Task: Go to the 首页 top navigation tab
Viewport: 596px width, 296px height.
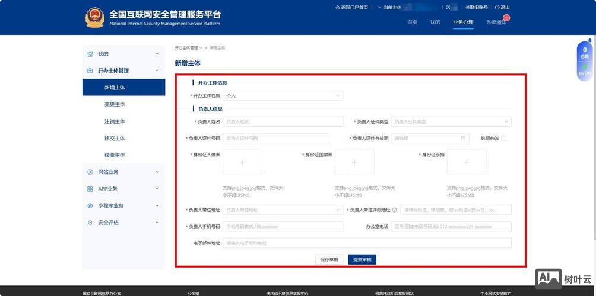Action: (x=412, y=22)
